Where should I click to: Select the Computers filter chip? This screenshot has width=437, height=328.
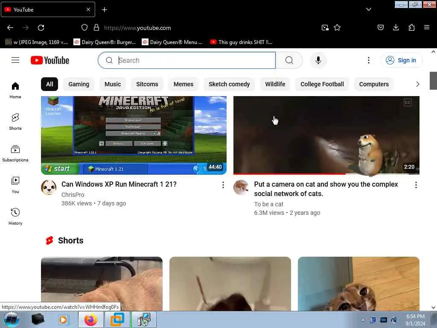pos(374,84)
